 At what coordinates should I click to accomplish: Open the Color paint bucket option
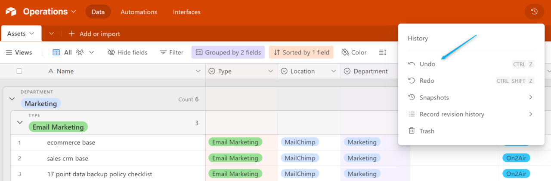pyautogui.click(x=345, y=52)
